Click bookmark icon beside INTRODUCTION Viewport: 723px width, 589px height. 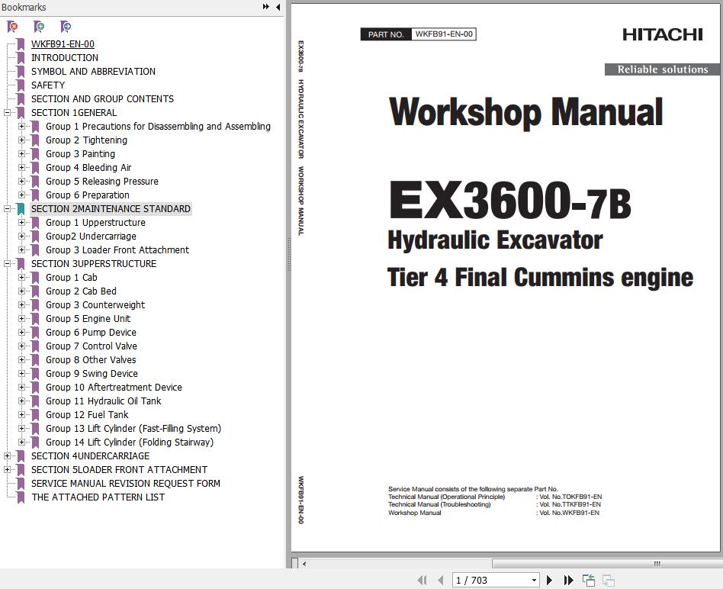pyautogui.click(x=21, y=58)
